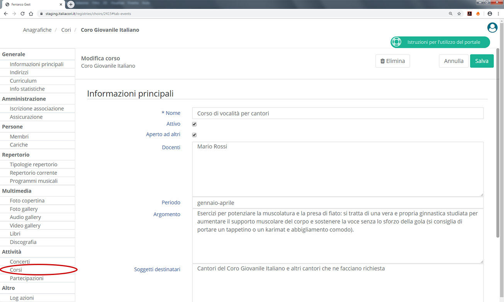This screenshot has height=302, width=504.
Task: Click the Adobe PDF extension icon
Action: [x=470, y=13]
